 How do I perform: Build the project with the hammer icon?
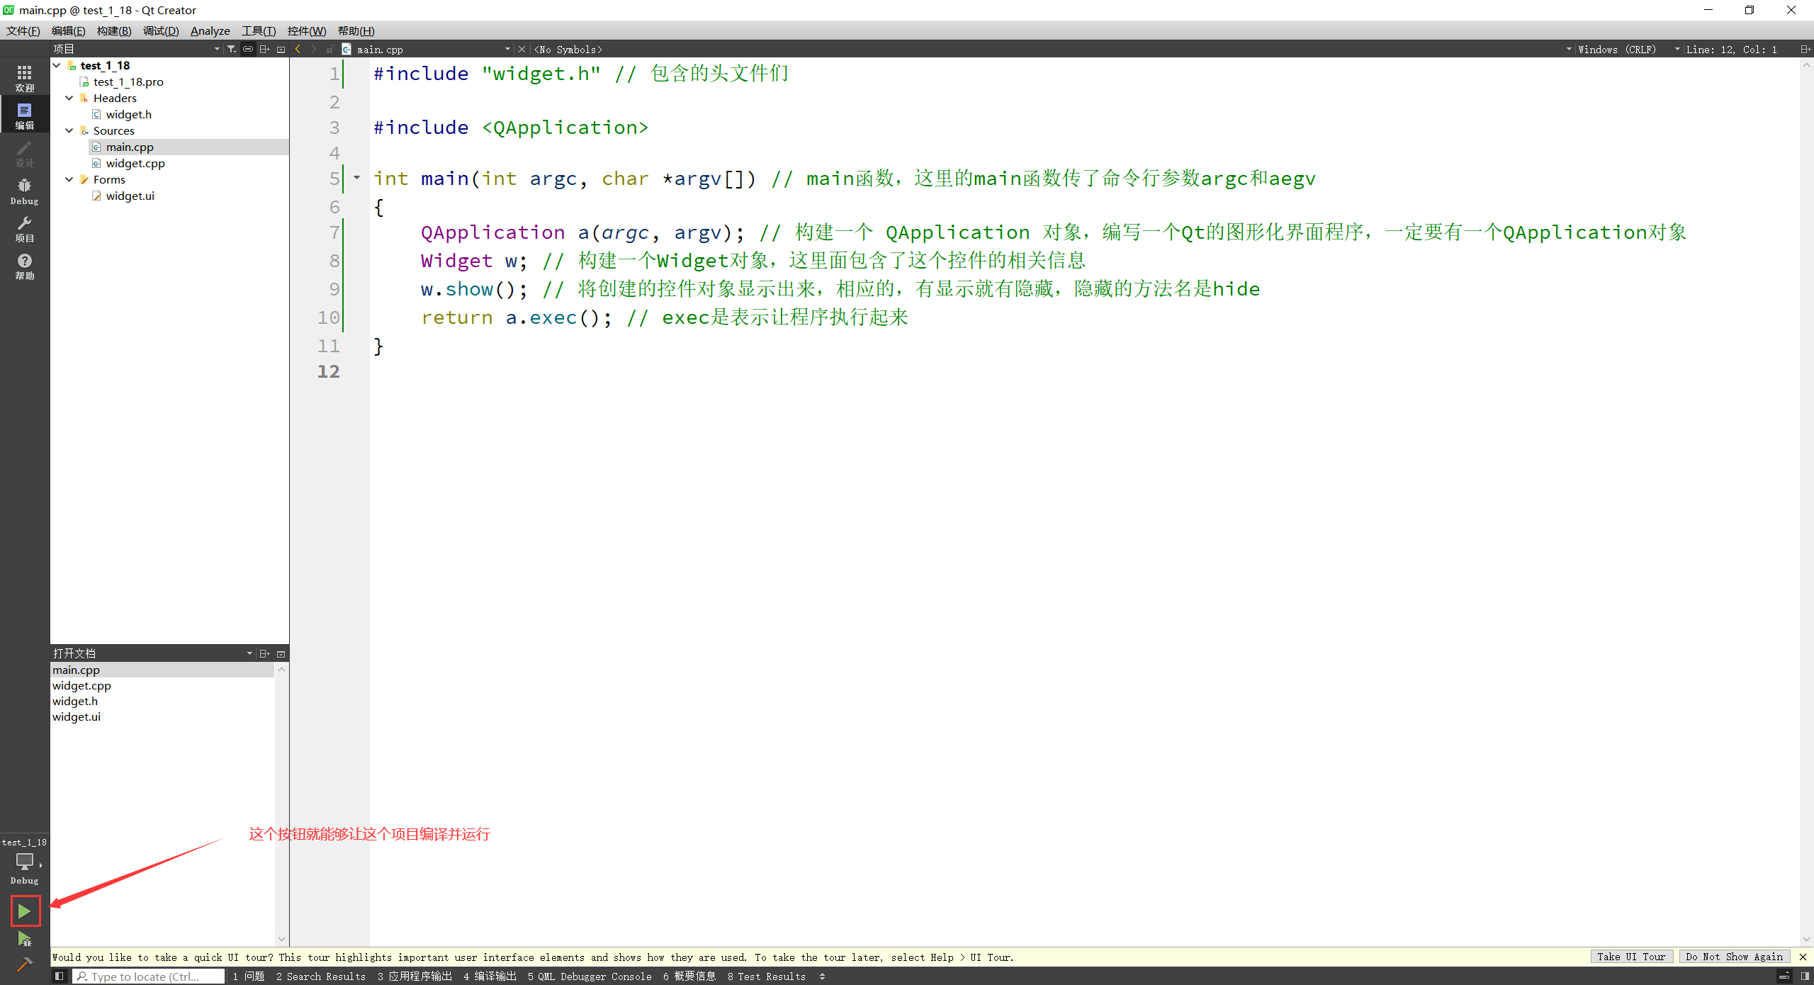[25, 964]
